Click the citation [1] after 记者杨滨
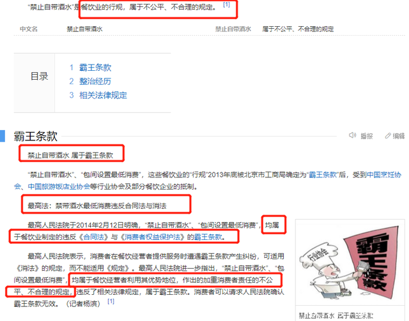 pos(111,301)
